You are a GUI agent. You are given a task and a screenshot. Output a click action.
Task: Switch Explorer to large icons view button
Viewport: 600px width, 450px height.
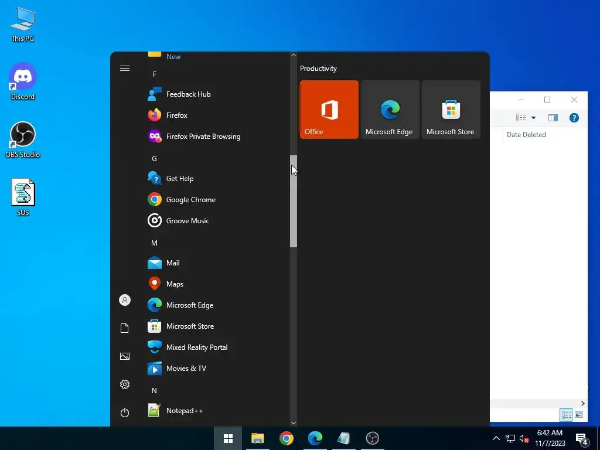[x=579, y=415]
